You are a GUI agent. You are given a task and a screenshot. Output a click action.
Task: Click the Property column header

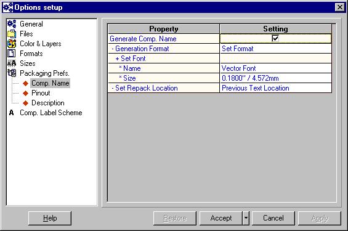(x=164, y=29)
